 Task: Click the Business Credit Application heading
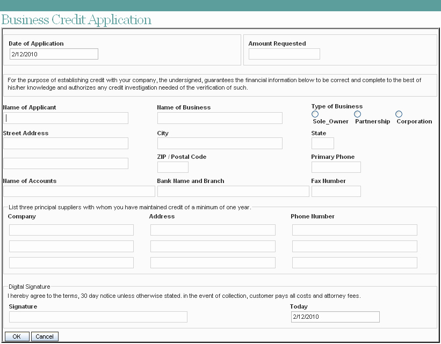(x=76, y=20)
